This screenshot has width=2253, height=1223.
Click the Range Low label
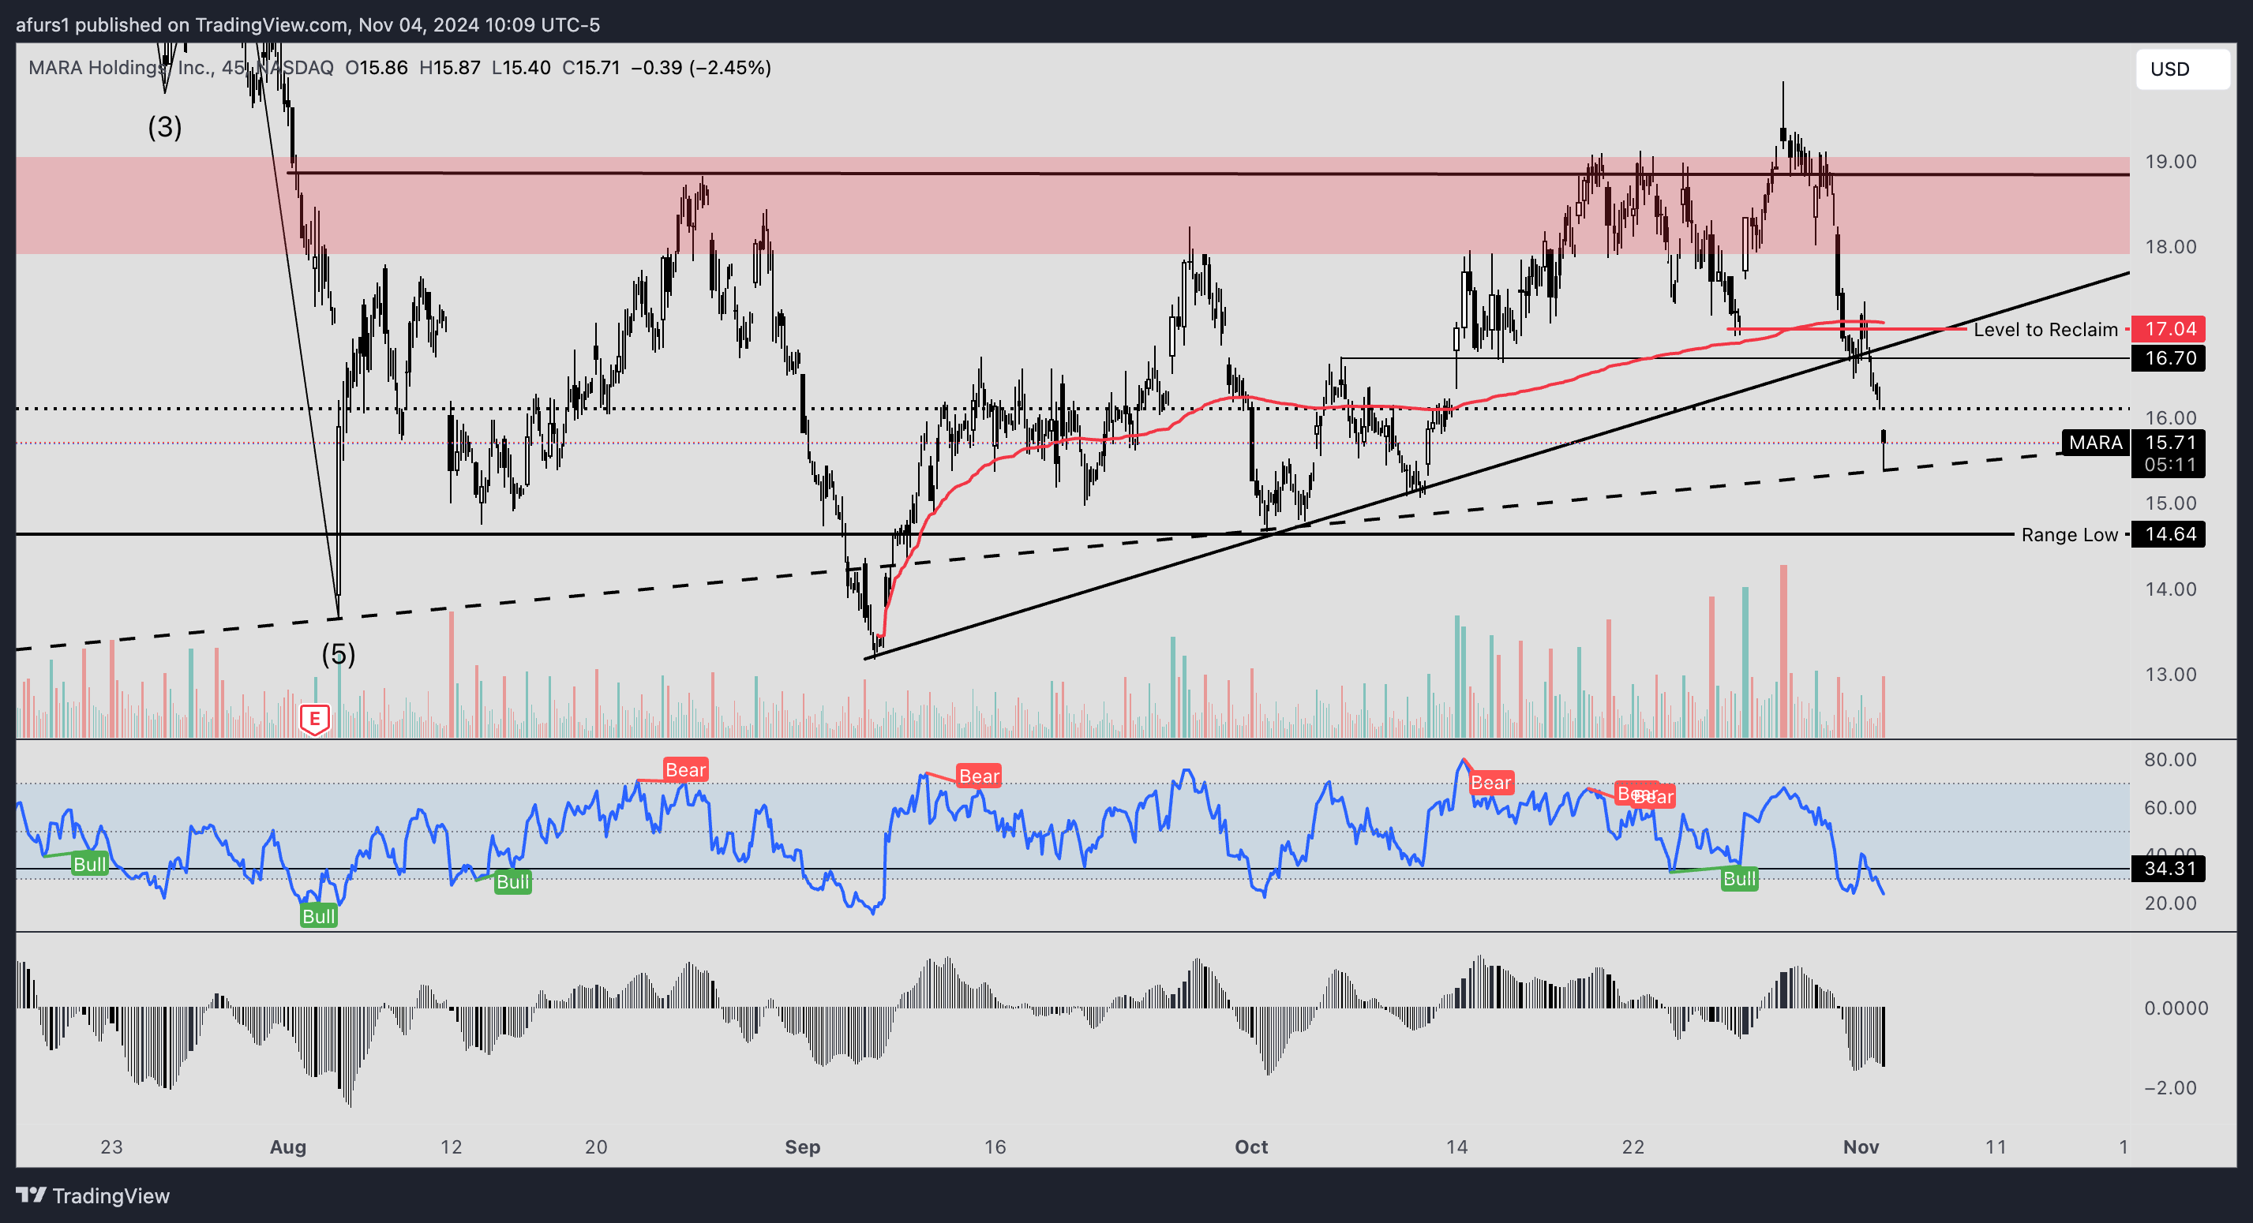tap(2069, 534)
